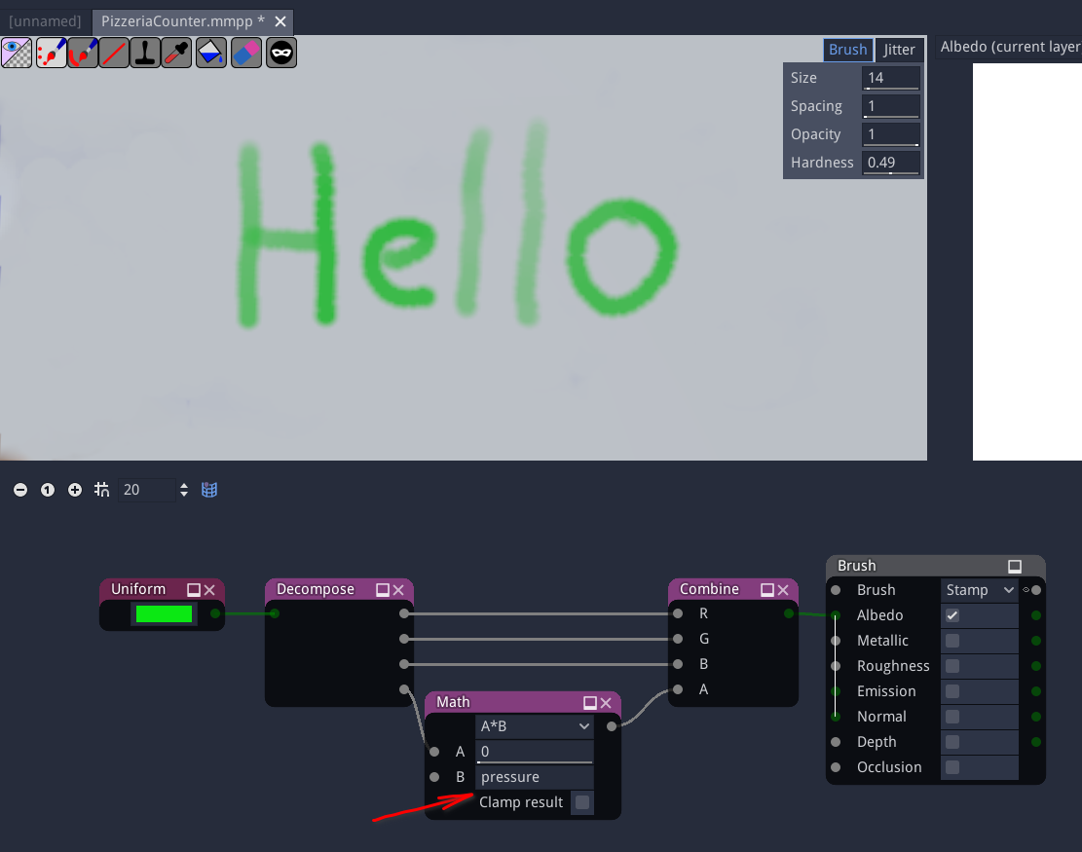Click the zoom in icon above the node graph
The width and height of the screenshot is (1082, 852).
pyautogui.click(x=75, y=490)
